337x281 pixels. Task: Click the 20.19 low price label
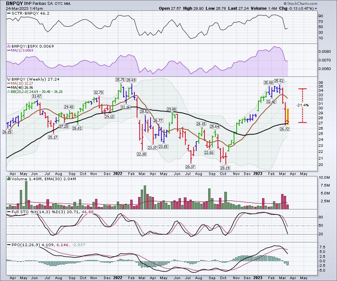tap(225, 168)
